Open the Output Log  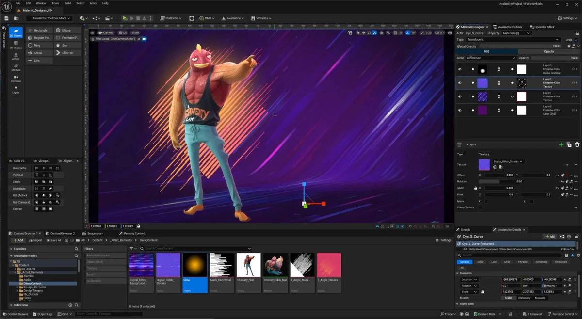click(42, 314)
